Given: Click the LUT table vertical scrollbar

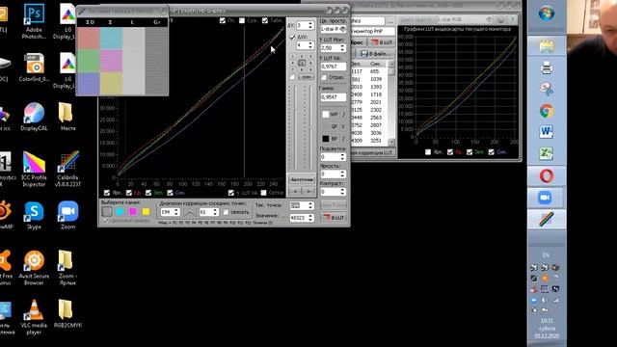Looking at the screenshot, I should 391,103.
